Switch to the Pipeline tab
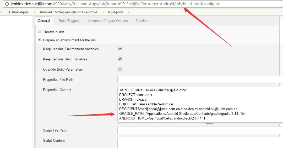The image size is (283, 148). (x=142, y=21)
